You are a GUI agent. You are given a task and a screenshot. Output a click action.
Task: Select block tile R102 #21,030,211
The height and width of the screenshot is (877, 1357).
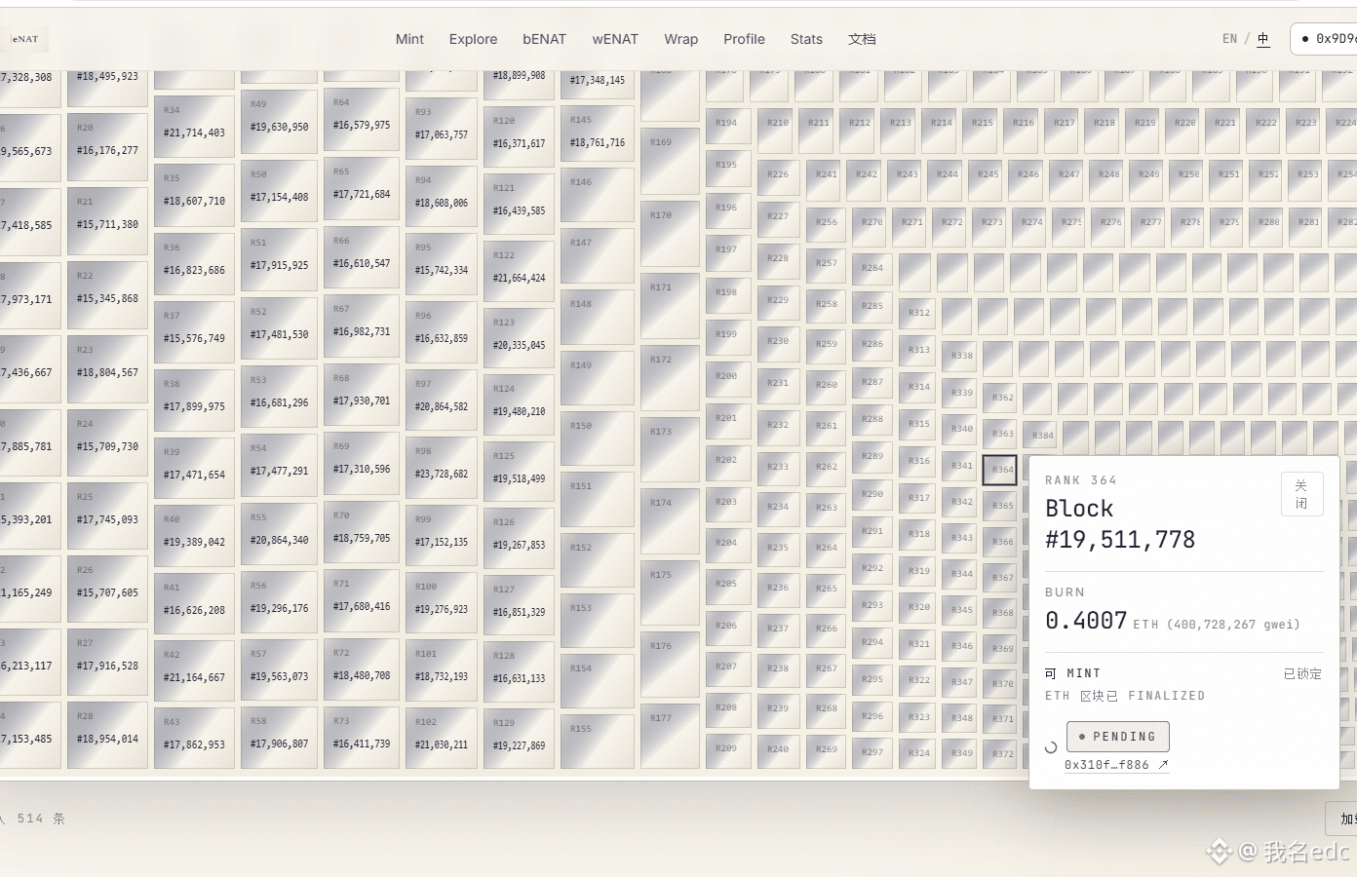441,738
